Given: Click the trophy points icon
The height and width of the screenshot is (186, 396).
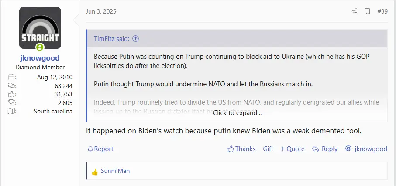Looking at the screenshot, I should click(x=12, y=103).
